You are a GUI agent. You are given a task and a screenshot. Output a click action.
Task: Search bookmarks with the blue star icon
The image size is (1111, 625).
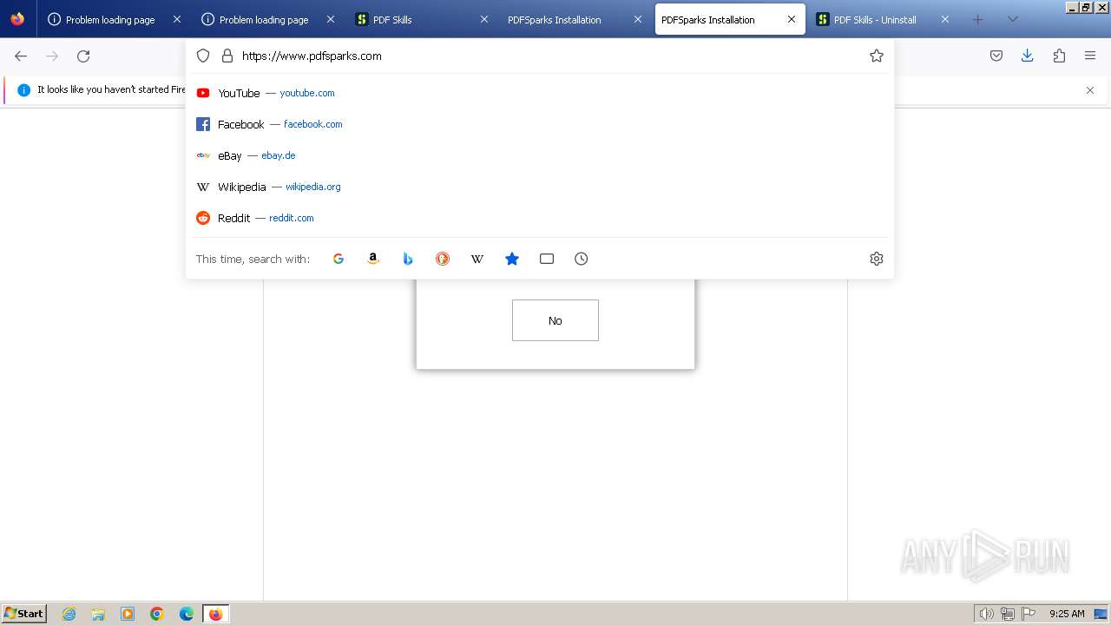click(512, 259)
